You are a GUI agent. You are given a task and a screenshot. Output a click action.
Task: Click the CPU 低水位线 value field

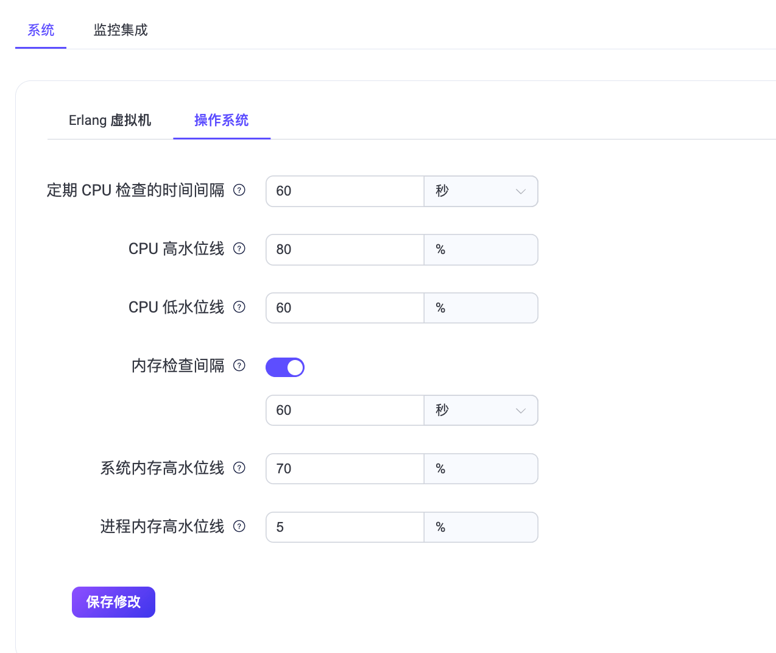345,308
